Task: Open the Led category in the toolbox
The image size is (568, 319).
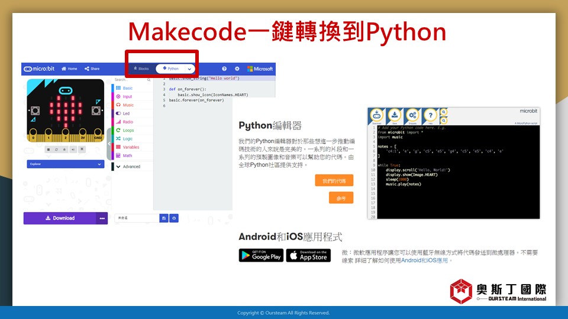Action: click(x=132, y=113)
